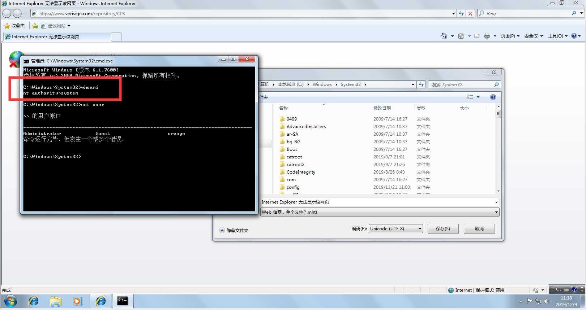Click the red Stop loading icon
The height and width of the screenshot is (310, 586).
(x=470, y=14)
